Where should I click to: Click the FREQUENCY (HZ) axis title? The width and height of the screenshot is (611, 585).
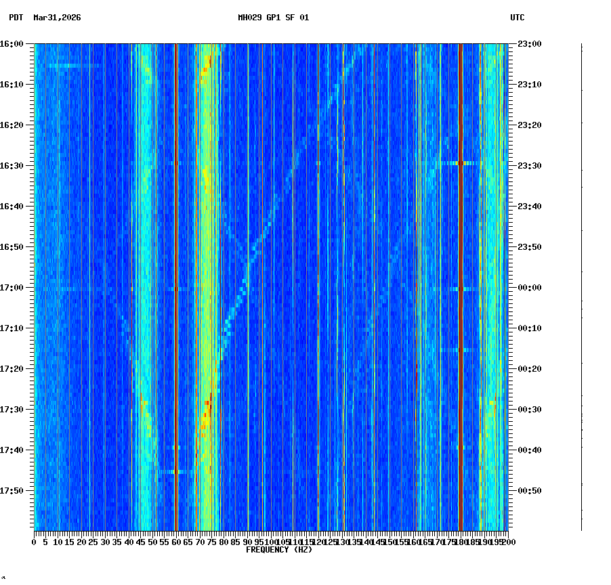[278, 549]
